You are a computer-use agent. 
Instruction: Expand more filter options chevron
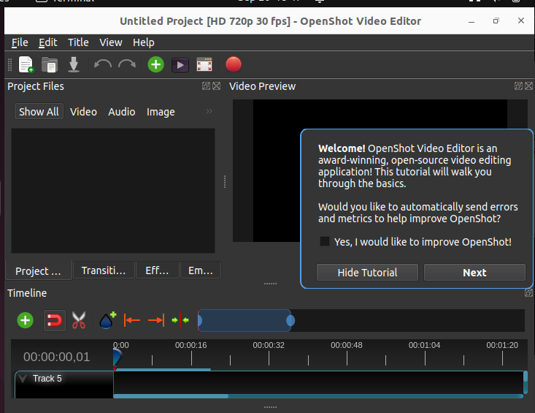click(209, 111)
